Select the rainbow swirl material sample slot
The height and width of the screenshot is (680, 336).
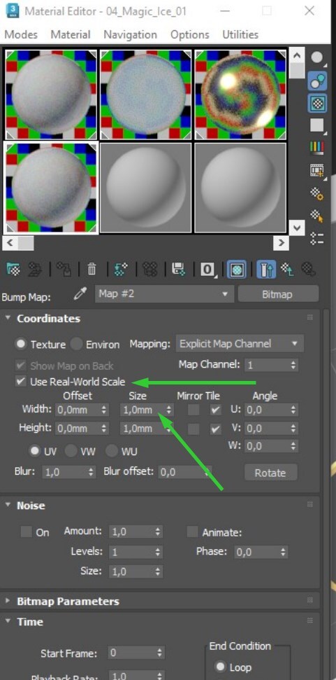point(240,95)
